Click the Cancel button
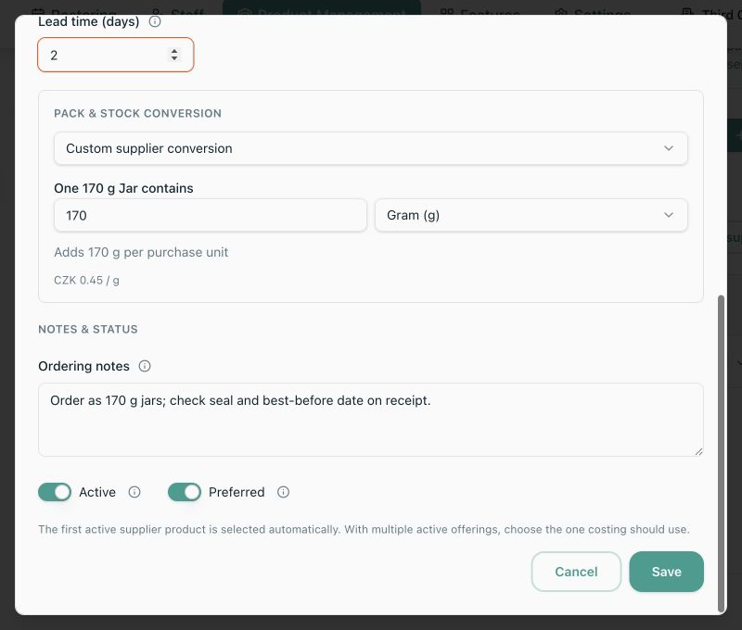 pos(576,572)
